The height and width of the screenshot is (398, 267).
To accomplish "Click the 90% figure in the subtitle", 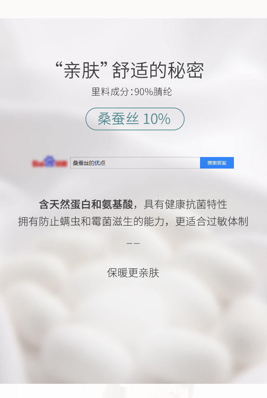I will pos(144,92).
